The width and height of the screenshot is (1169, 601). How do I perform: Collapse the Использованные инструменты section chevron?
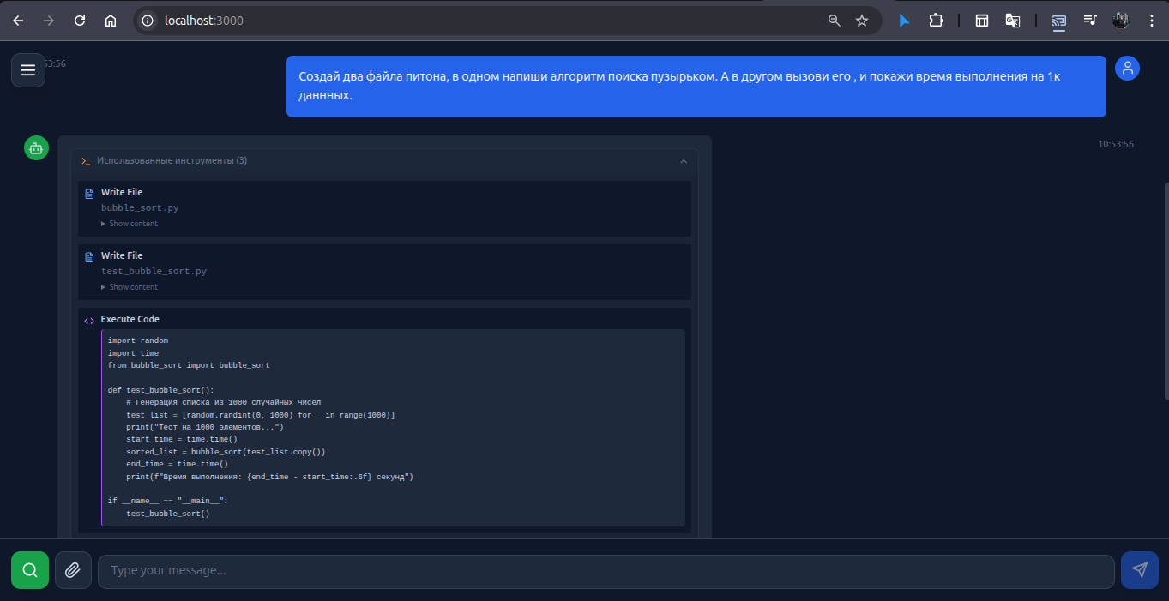tap(684, 160)
